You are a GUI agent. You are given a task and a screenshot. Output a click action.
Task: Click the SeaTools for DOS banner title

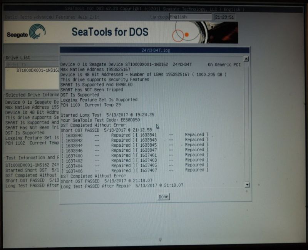click(110, 32)
